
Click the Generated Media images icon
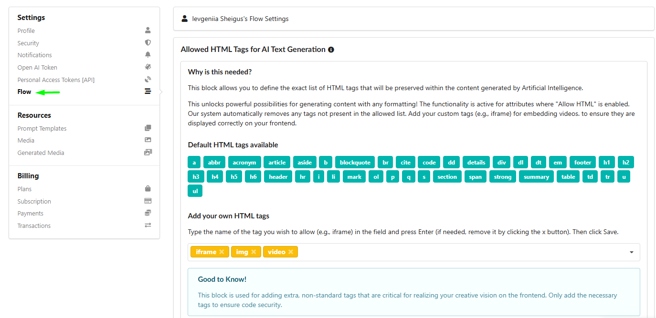coord(148,153)
